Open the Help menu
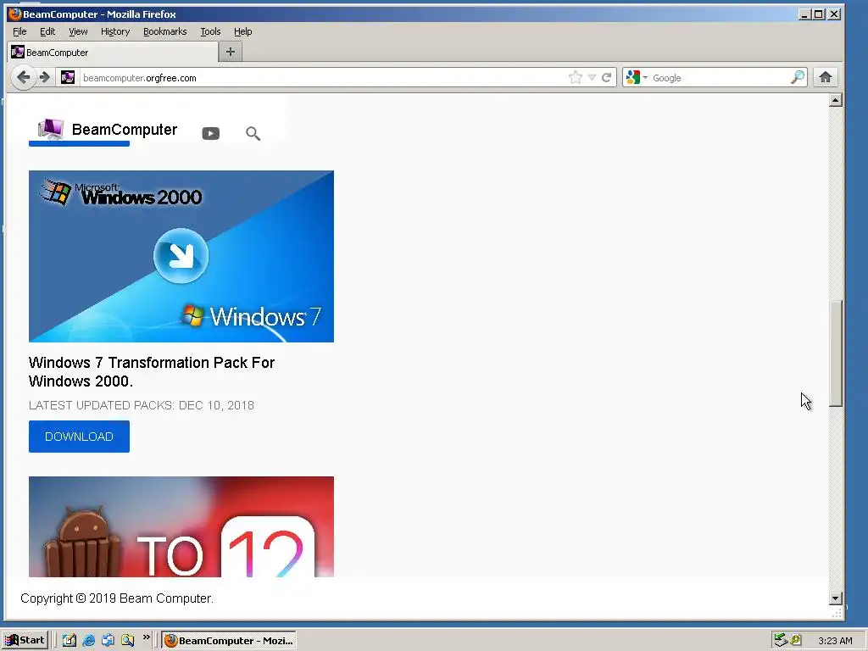Screen dimensions: 868x651 coord(243,31)
